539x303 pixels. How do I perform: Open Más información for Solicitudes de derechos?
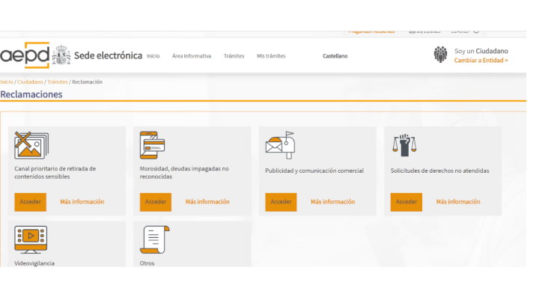pyautogui.click(x=458, y=202)
